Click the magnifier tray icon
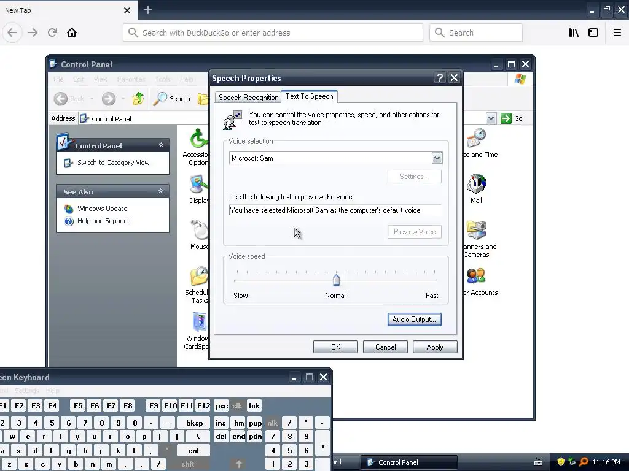This screenshot has width=629, height=471. (584, 462)
